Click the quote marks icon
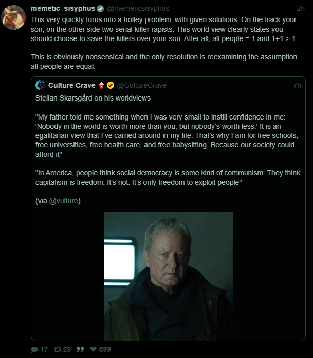The image size is (313, 358). pos(80,349)
